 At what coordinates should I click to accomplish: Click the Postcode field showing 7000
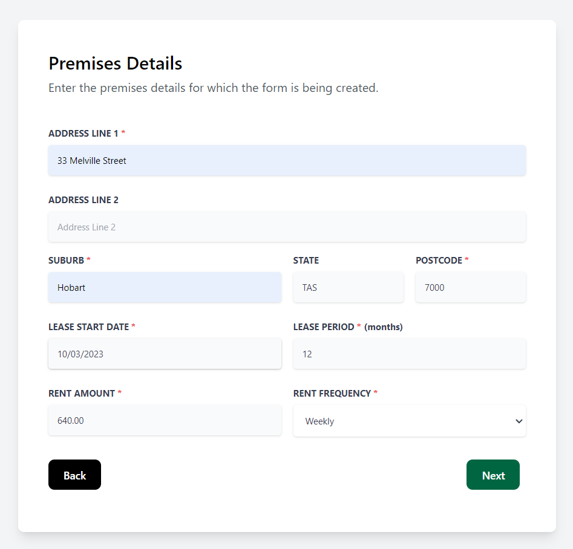tap(470, 287)
